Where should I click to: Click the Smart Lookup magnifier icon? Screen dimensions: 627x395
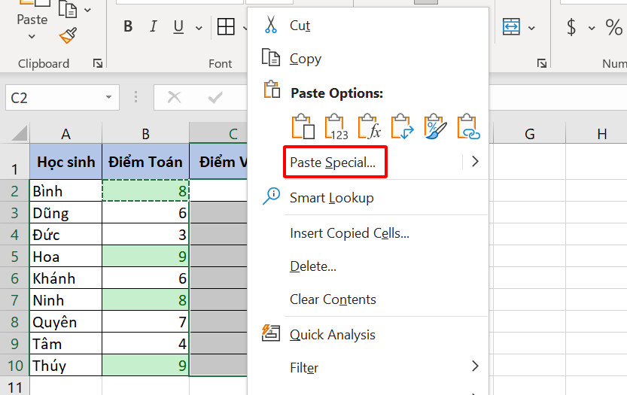[271, 196]
